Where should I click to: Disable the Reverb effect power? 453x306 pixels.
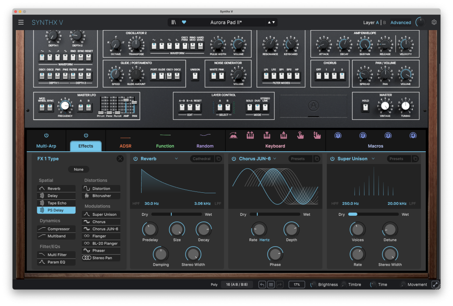[135, 159]
